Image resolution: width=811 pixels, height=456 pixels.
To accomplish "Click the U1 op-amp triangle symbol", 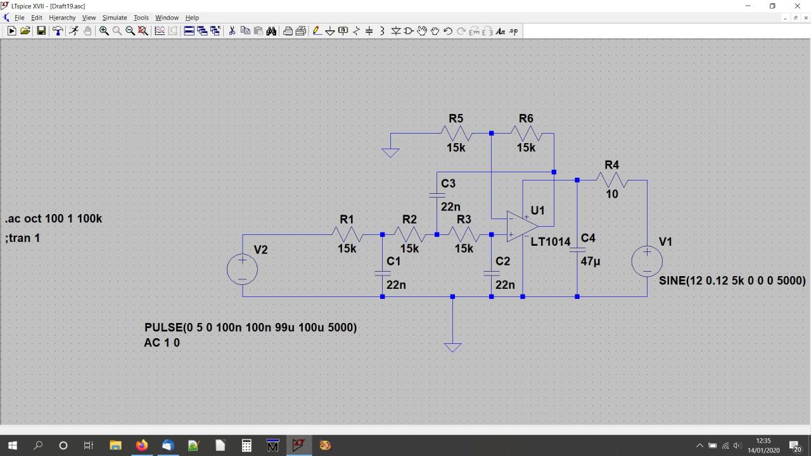I will click(522, 226).
